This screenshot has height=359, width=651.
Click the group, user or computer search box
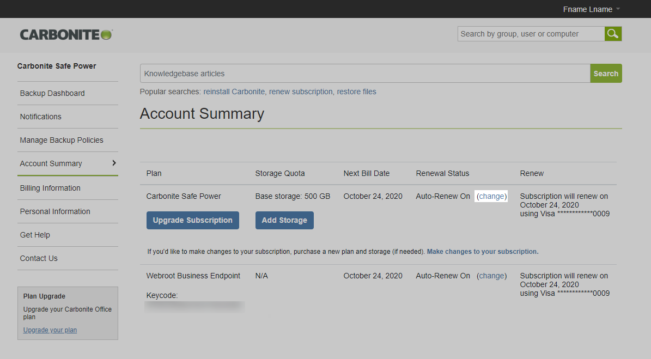pos(531,34)
